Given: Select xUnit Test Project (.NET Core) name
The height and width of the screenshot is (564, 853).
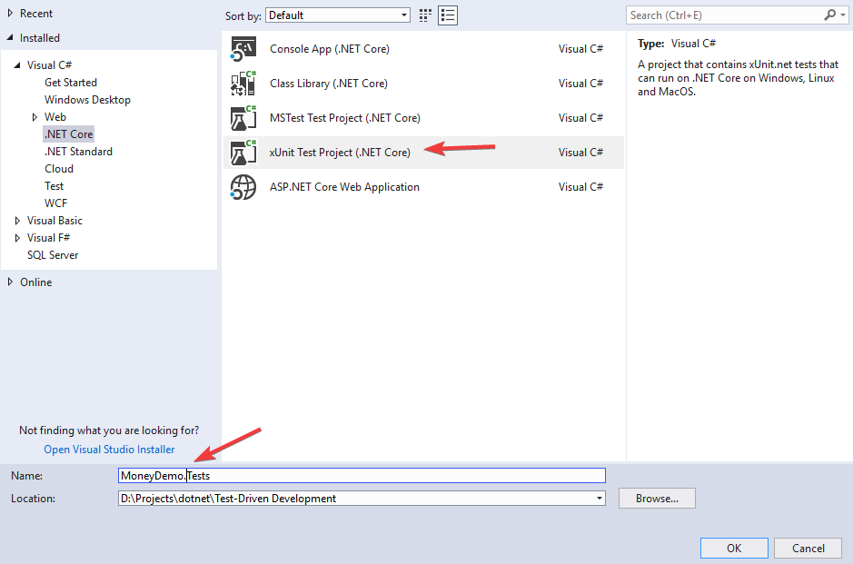Looking at the screenshot, I should click(340, 153).
